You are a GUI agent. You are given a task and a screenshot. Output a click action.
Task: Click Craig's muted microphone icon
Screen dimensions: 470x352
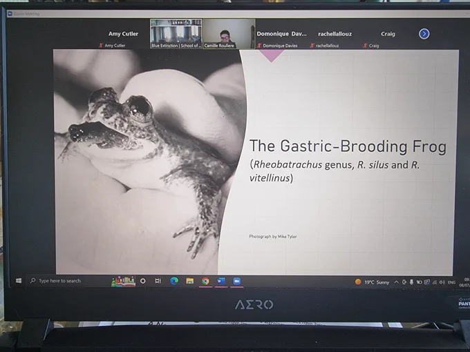[x=365, y=46]
